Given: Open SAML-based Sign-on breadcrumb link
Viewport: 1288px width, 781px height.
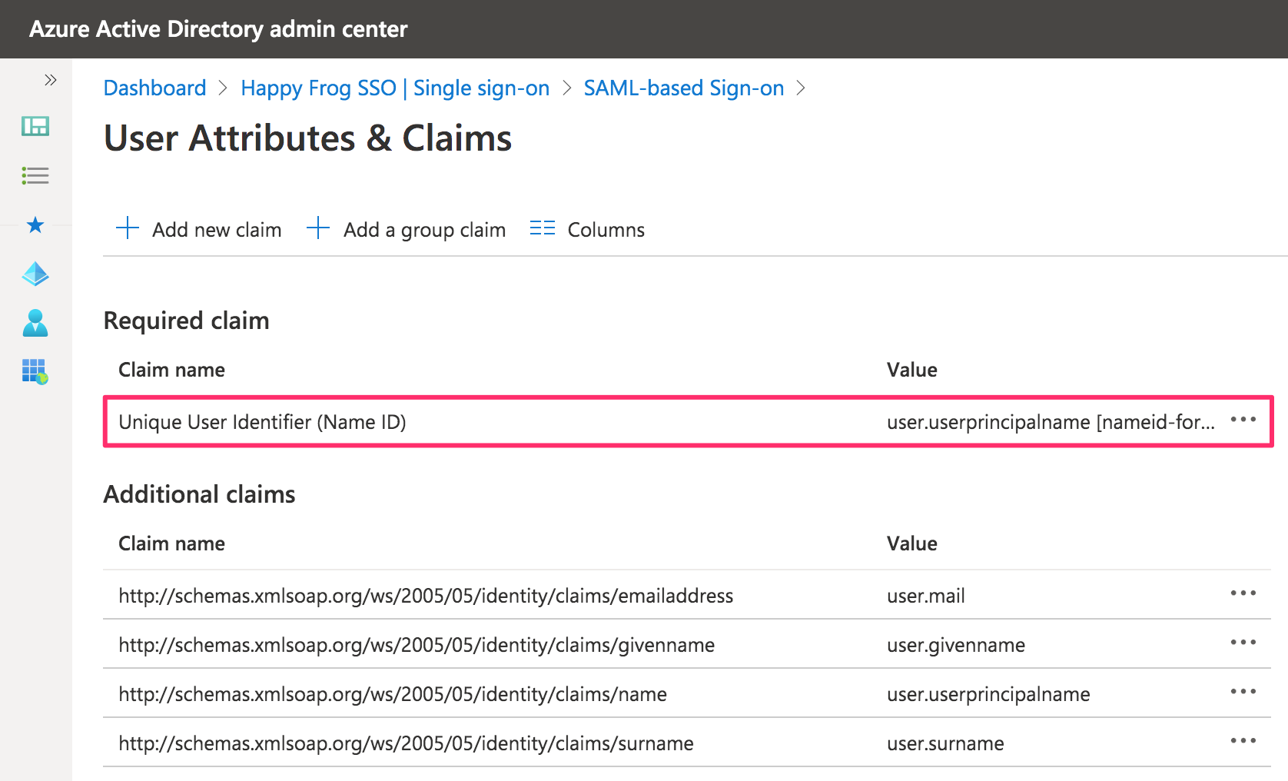Looking at the screenshot, I should (683, 88).
